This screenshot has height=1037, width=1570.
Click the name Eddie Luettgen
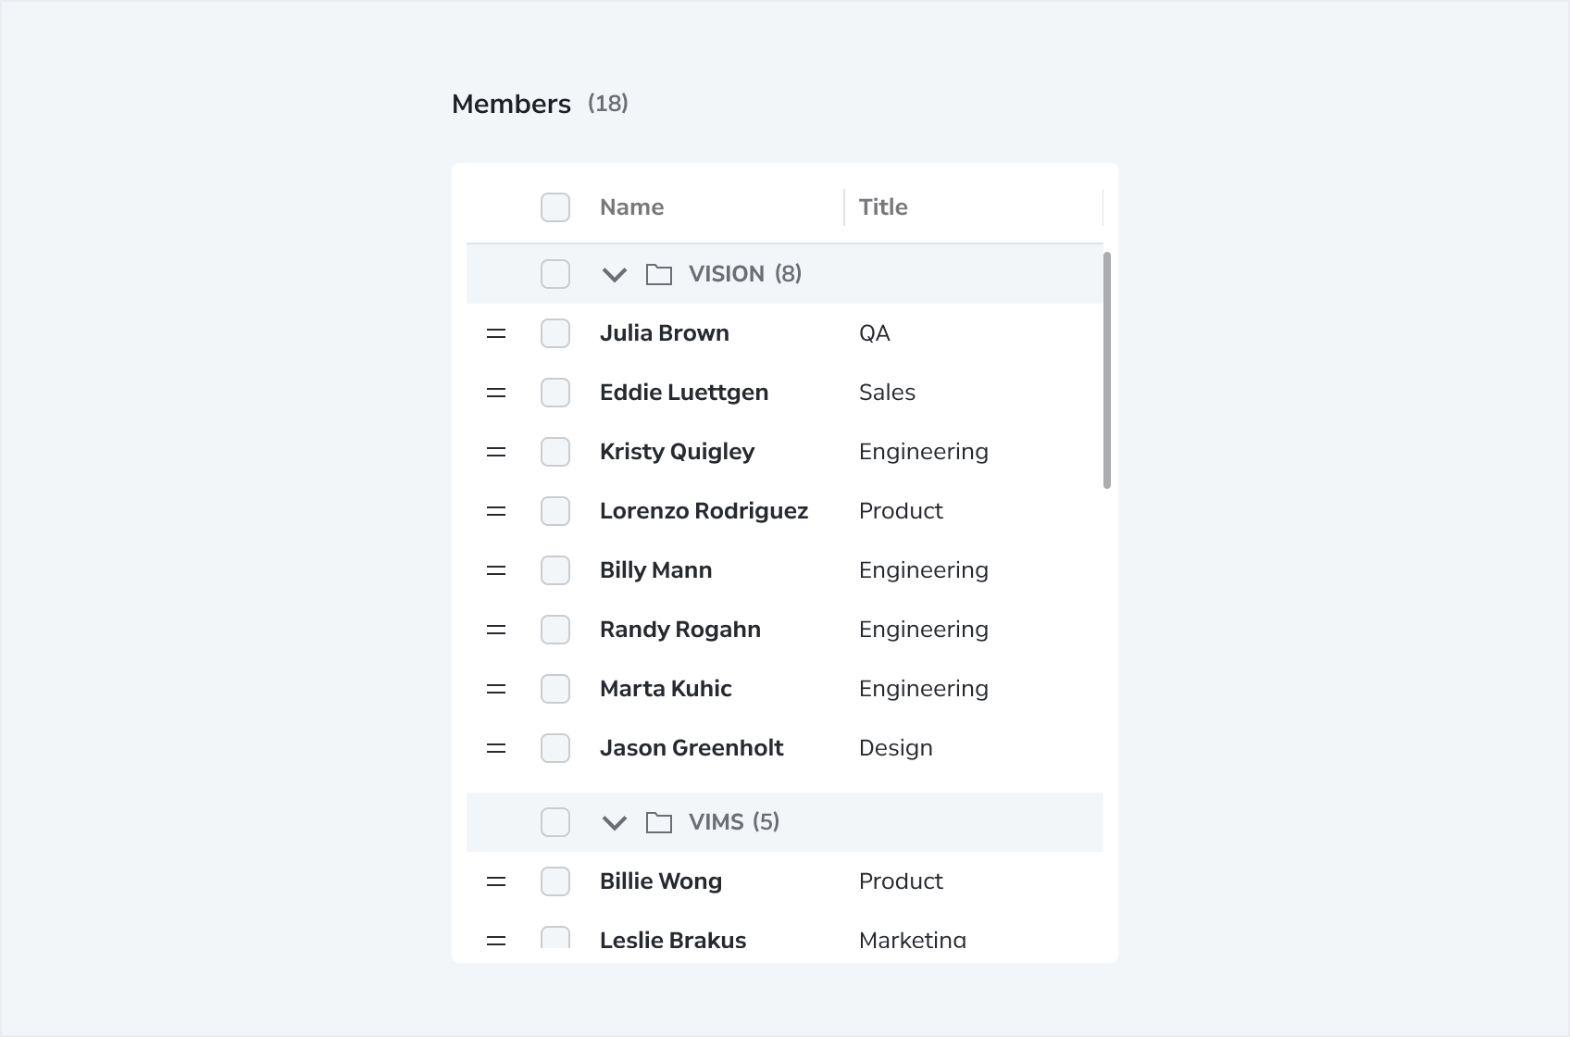click(684, 393)
